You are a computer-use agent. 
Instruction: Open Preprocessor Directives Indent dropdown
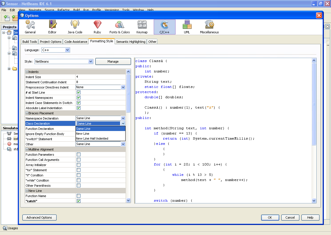pyautogui.click(x=123, y=87)
